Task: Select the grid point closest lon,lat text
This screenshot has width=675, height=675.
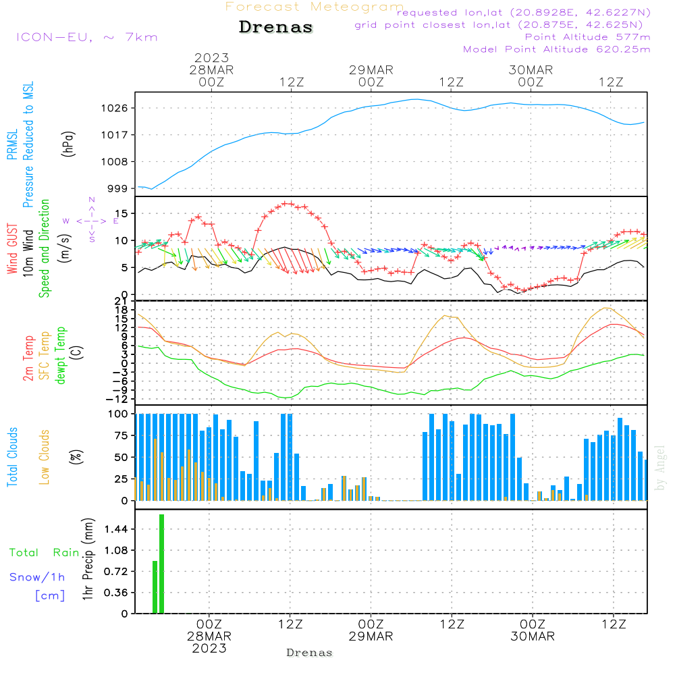Action: [x=504, y=25]
